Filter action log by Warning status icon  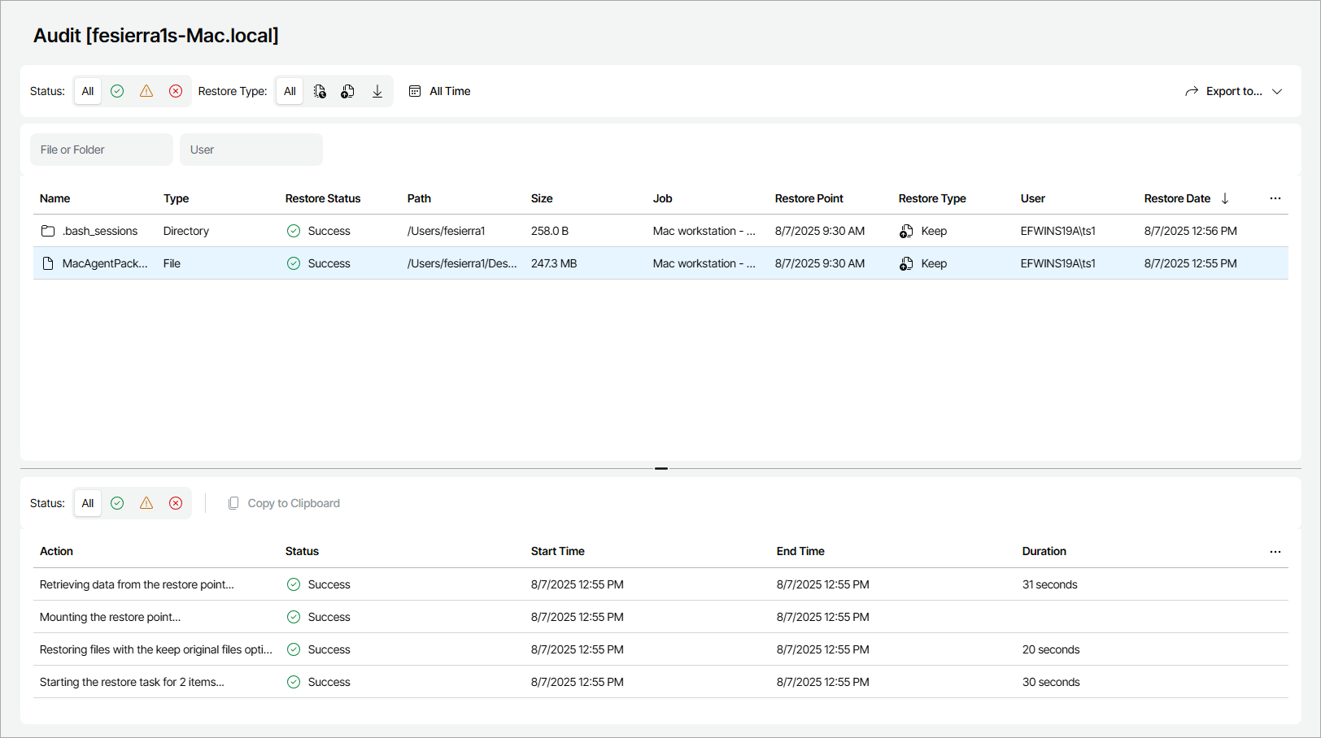click(146, 503)
